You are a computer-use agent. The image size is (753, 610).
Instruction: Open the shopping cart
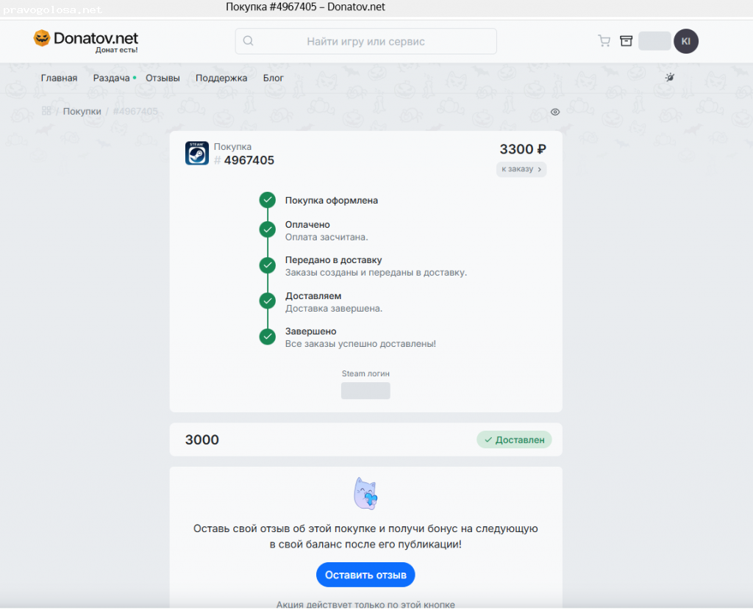point(604,41)
